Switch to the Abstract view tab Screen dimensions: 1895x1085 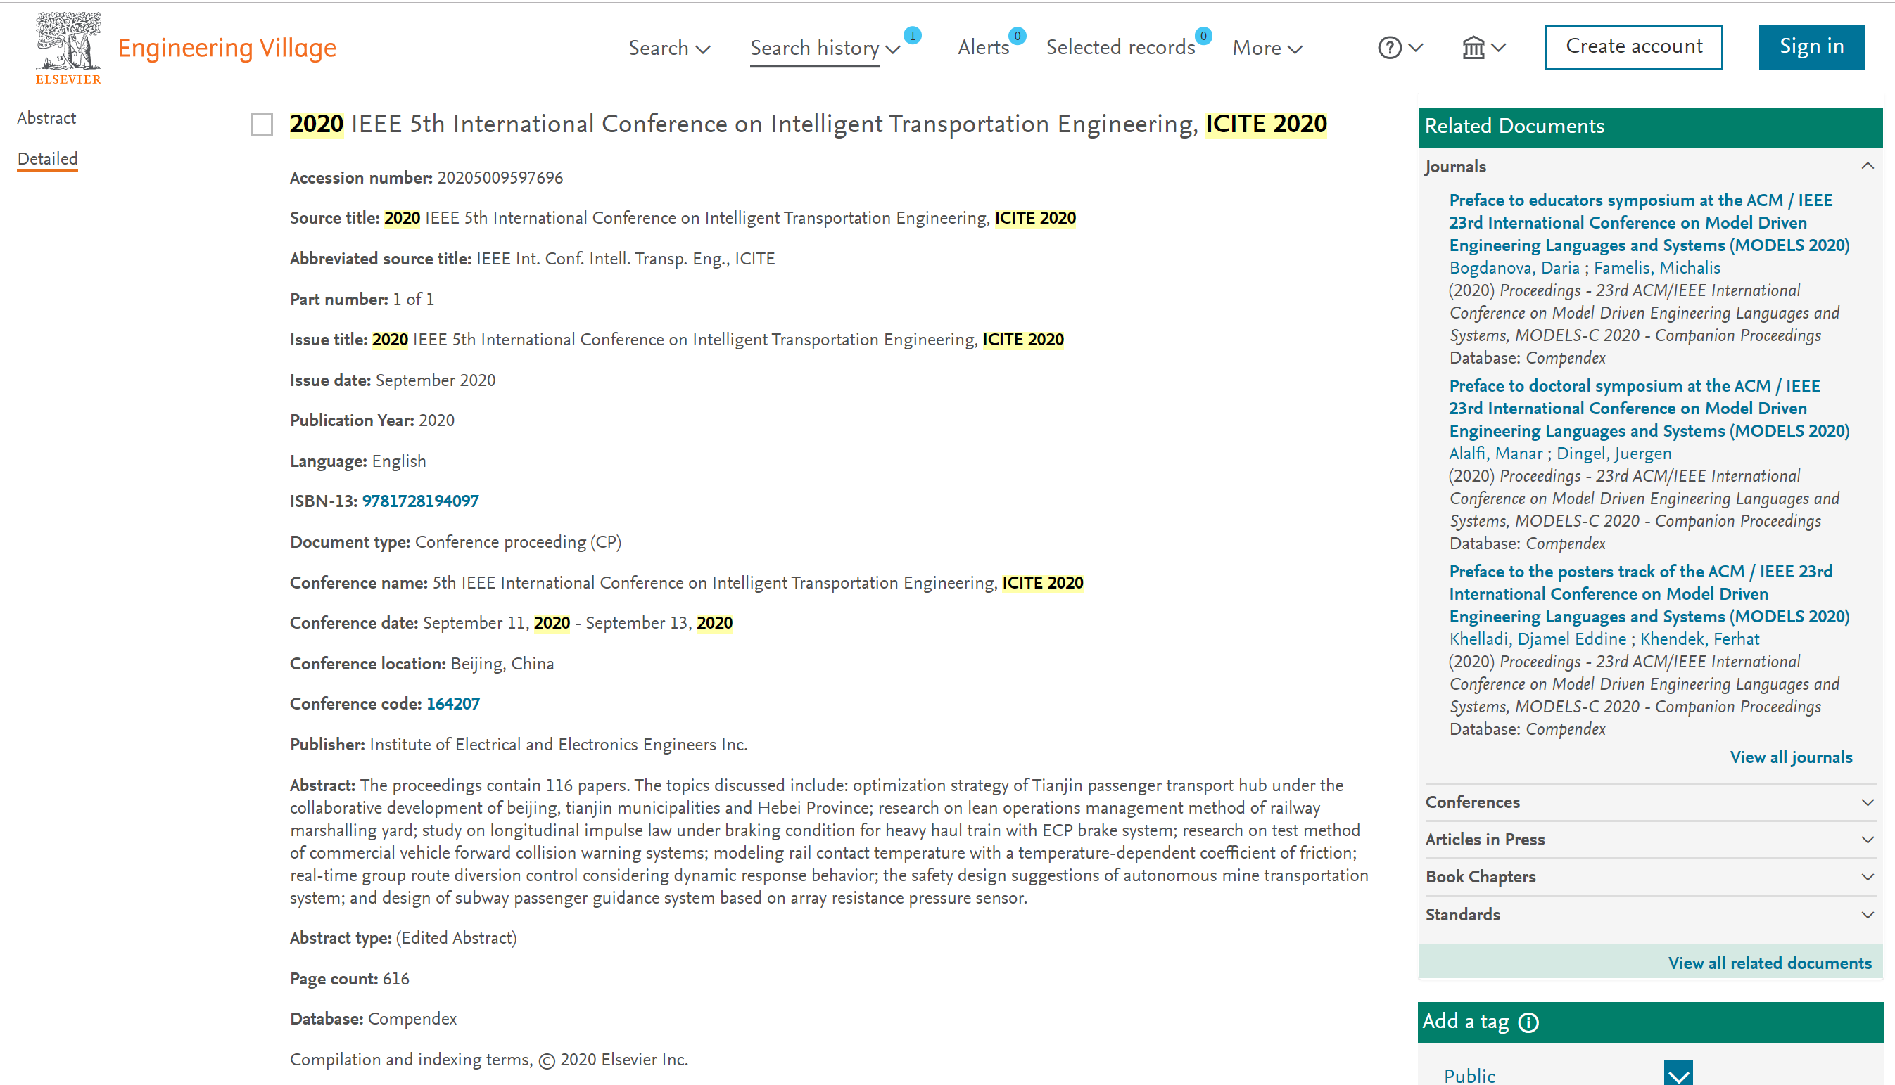(x=46, y=117)
